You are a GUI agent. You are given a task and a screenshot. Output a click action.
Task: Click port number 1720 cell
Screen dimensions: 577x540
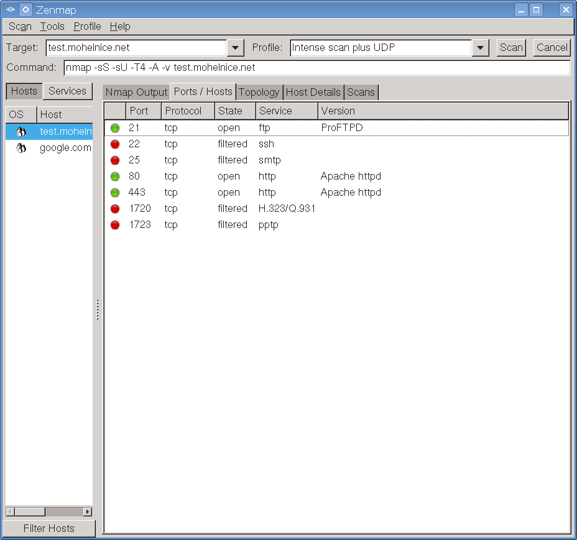(x=140, y=209)
